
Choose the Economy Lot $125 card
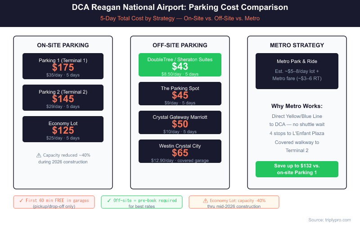63,129
